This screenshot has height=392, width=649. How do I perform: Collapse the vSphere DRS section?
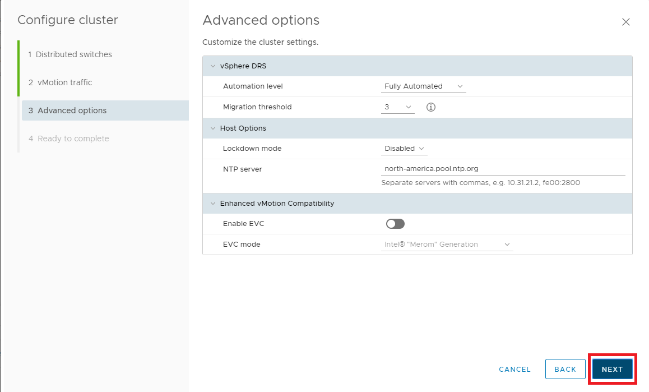(213, 66)
